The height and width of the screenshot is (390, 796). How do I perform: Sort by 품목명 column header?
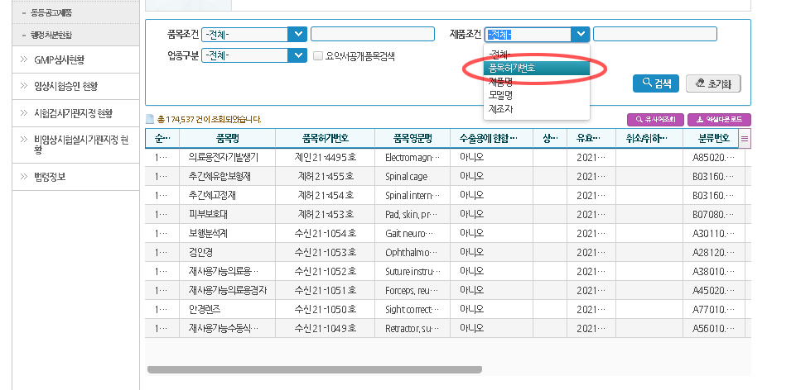coord(228,139)
